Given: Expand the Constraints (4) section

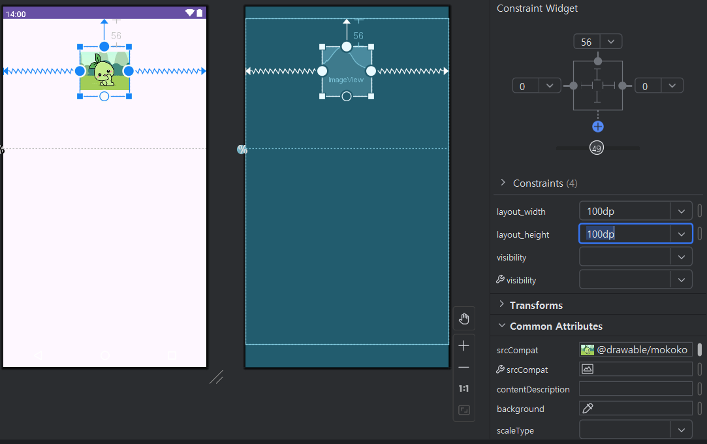Looking at the screenshot, I should [x=503, y=183].
